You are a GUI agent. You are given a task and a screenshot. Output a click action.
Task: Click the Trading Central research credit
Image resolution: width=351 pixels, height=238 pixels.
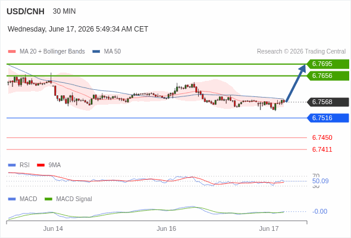tap(301, 52)
